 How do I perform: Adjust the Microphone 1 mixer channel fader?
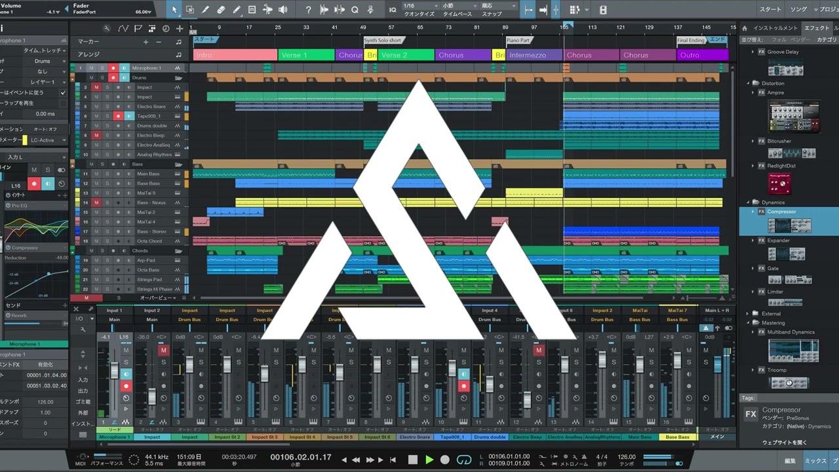click(x=114, y=371)
